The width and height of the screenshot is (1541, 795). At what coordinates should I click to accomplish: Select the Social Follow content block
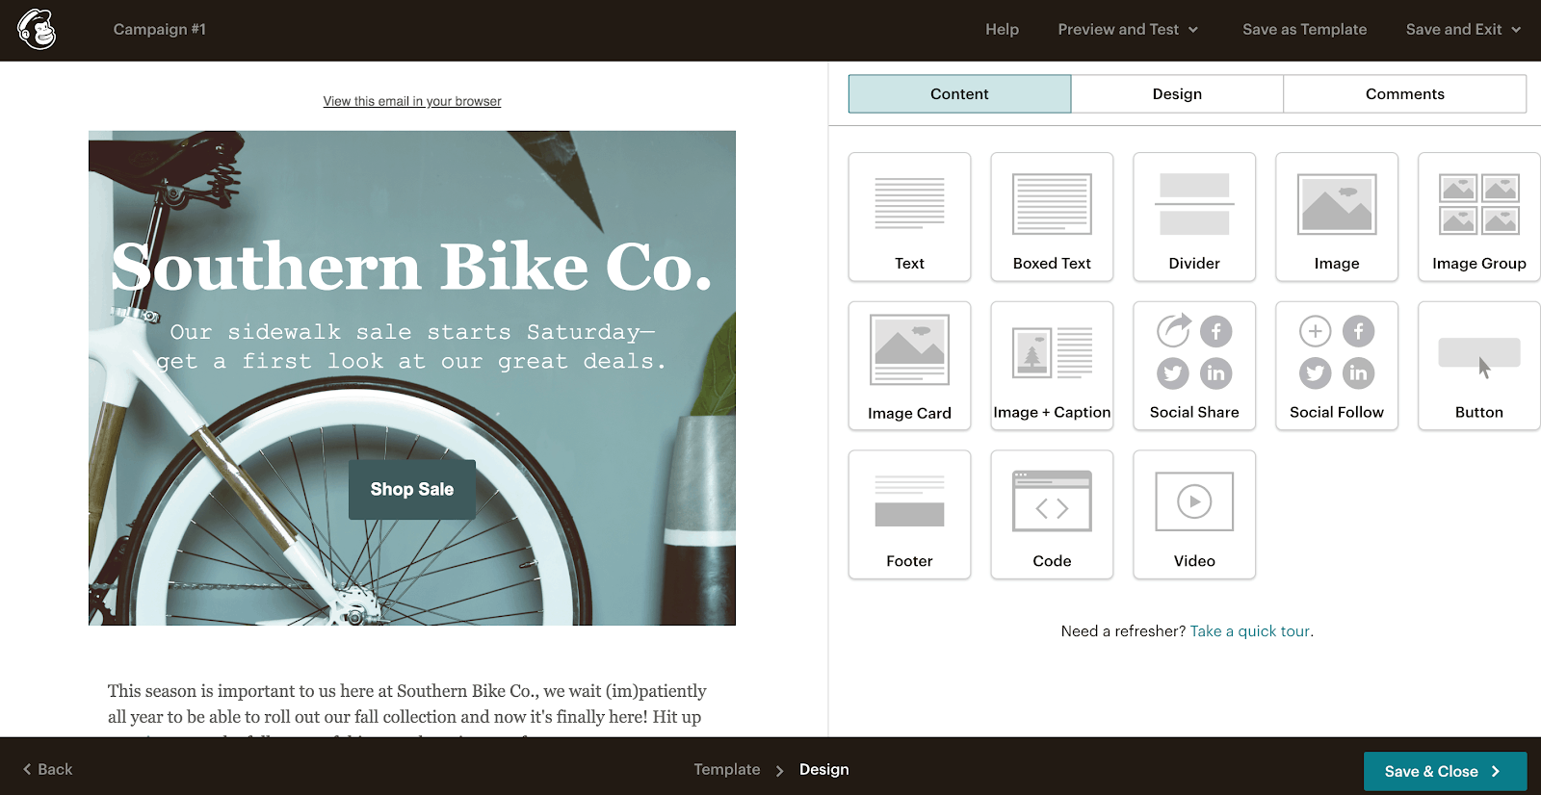click(1337, 366)
